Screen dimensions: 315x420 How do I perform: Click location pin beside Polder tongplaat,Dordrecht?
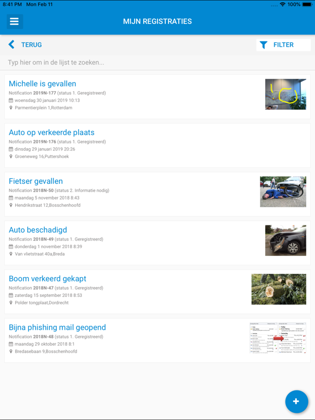11,302
